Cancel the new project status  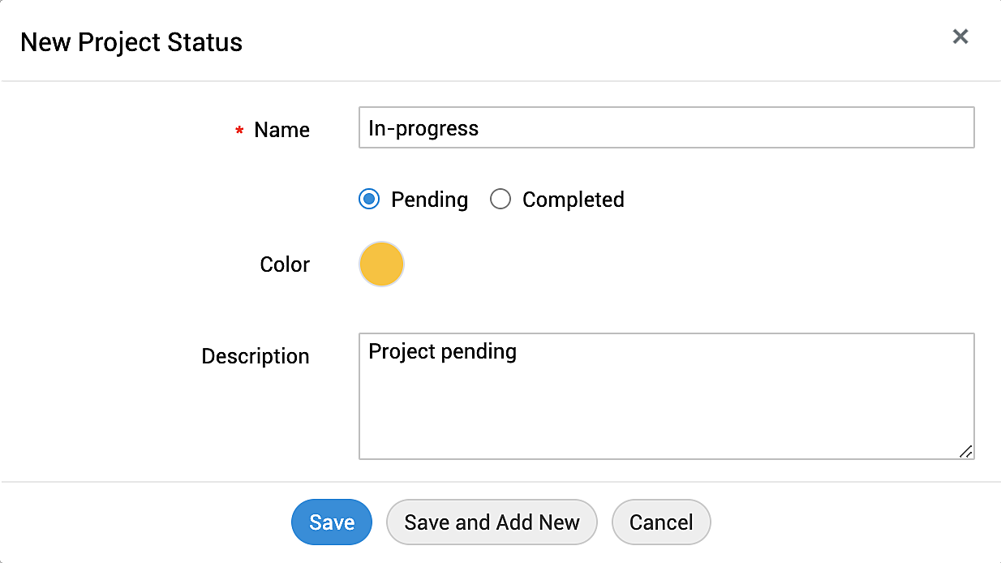tap(661, 522)
